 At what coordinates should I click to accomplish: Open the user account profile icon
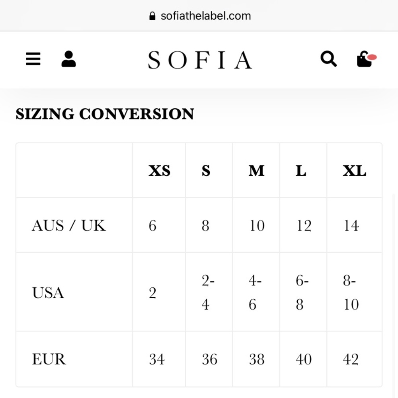(68, 59)
